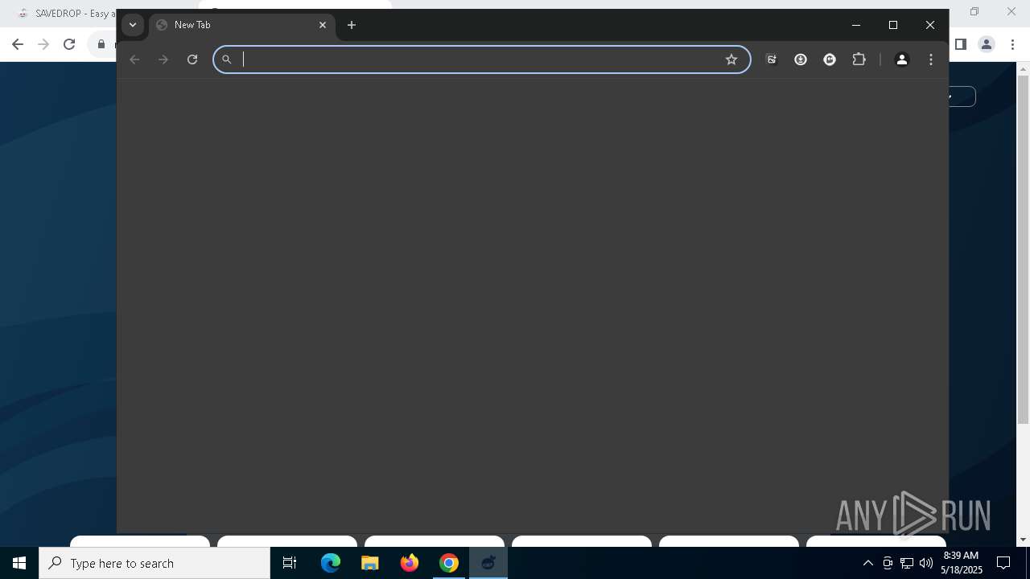The image size is (1030, 579).
Task: Go forward in the SAVEDROP background window
Action: tap(43, 44)
